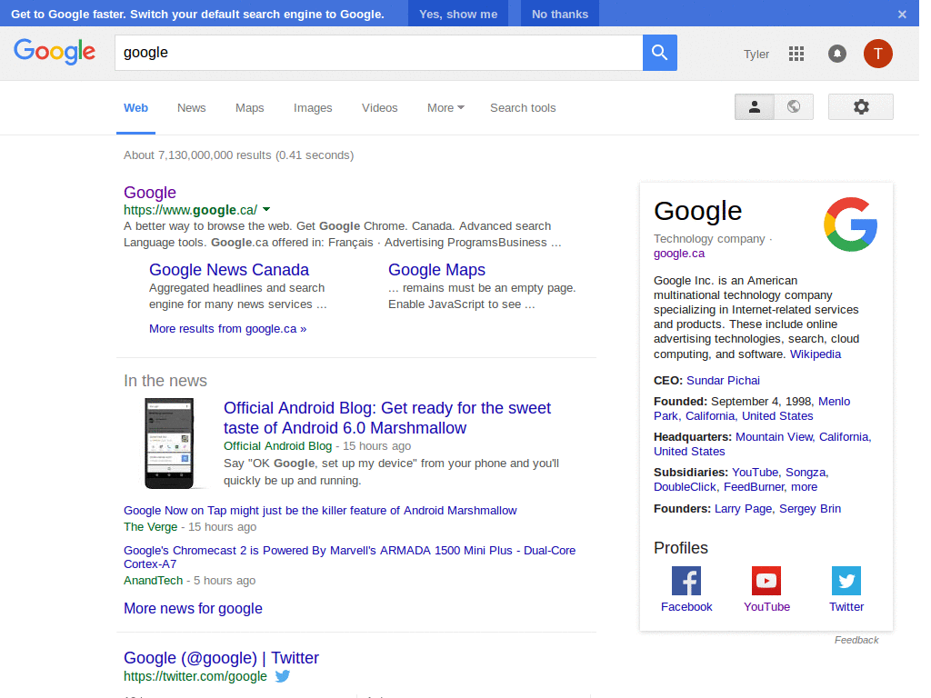Open the Android 6.0 Marshmallow blog article

point(387,418)
